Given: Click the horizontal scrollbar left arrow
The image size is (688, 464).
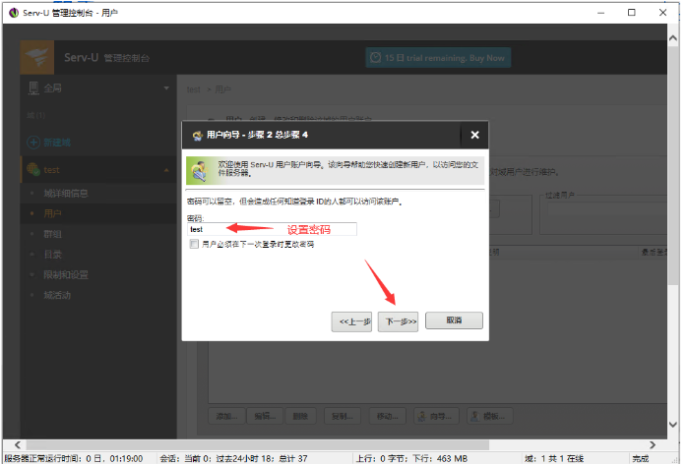Looking at the screenshot, I should pyautogui.click(x=18, y=444).
